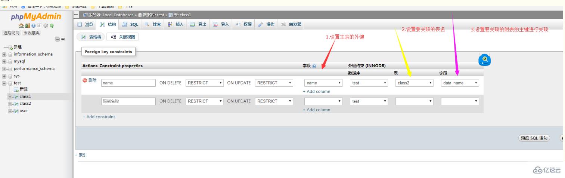Open the SQL tab
This screenshot has width=565, height=178.
coord(131,25)
